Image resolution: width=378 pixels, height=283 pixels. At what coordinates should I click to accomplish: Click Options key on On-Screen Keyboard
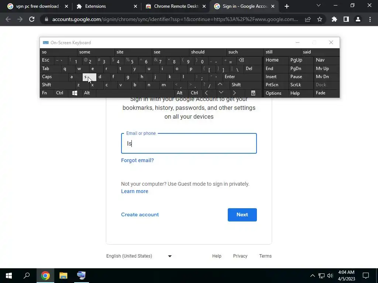pos(275,93)
